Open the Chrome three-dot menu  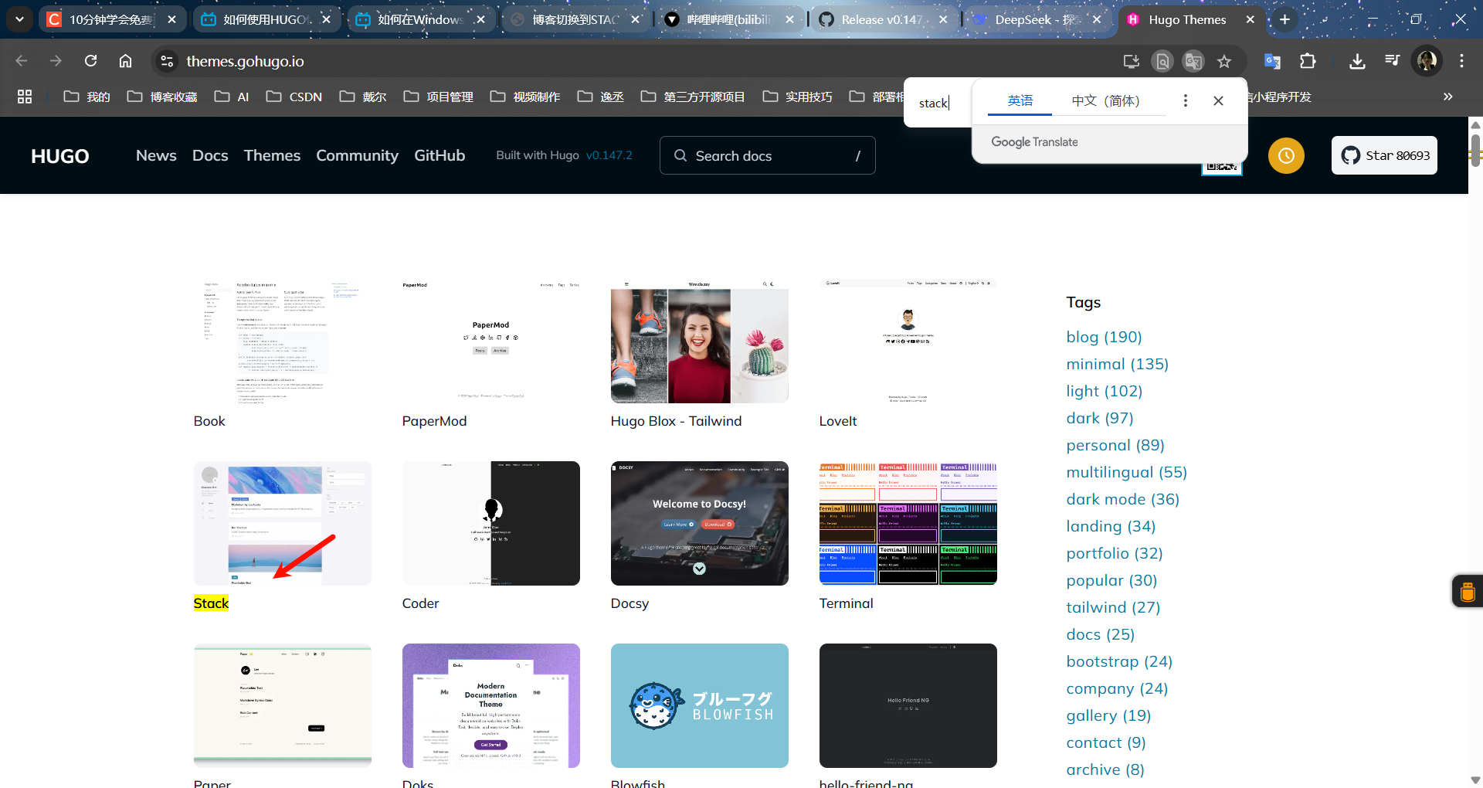pos(1461,61)
